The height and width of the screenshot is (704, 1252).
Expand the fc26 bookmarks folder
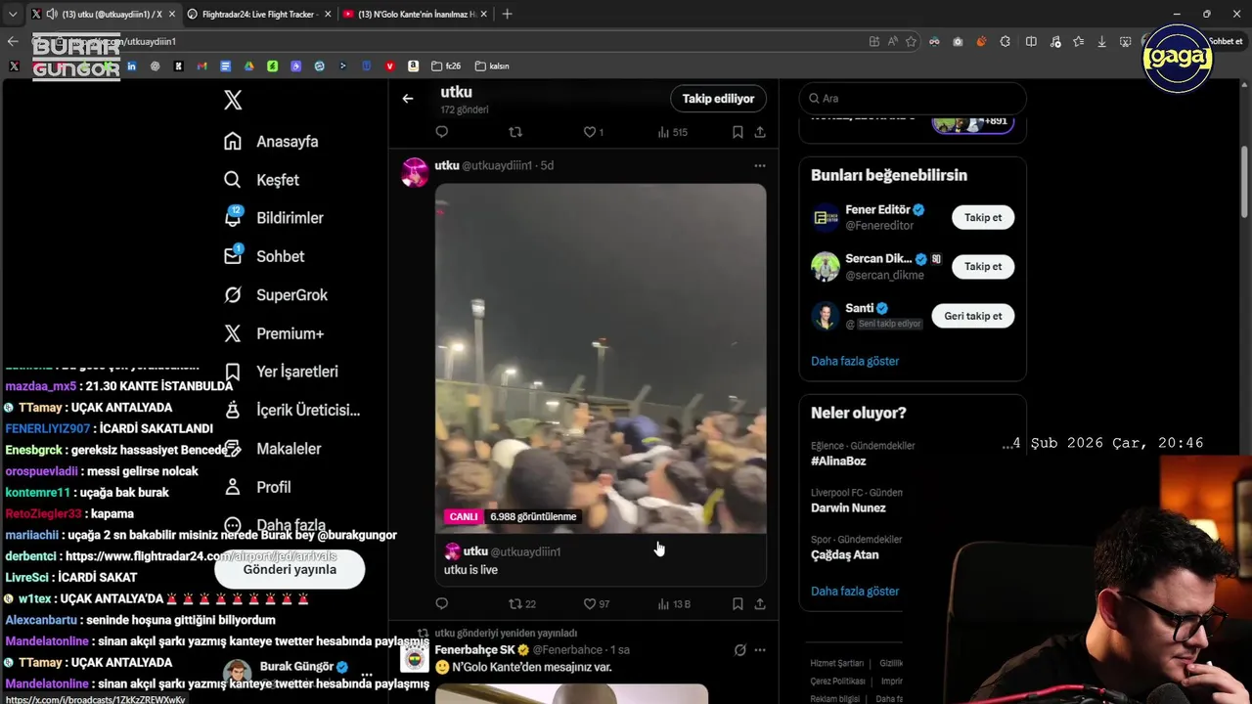(446, 66)
